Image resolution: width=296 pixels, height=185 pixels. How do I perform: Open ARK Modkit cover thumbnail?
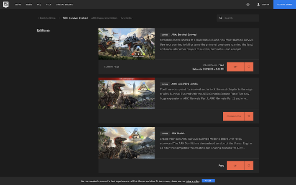tap(127, 143)
